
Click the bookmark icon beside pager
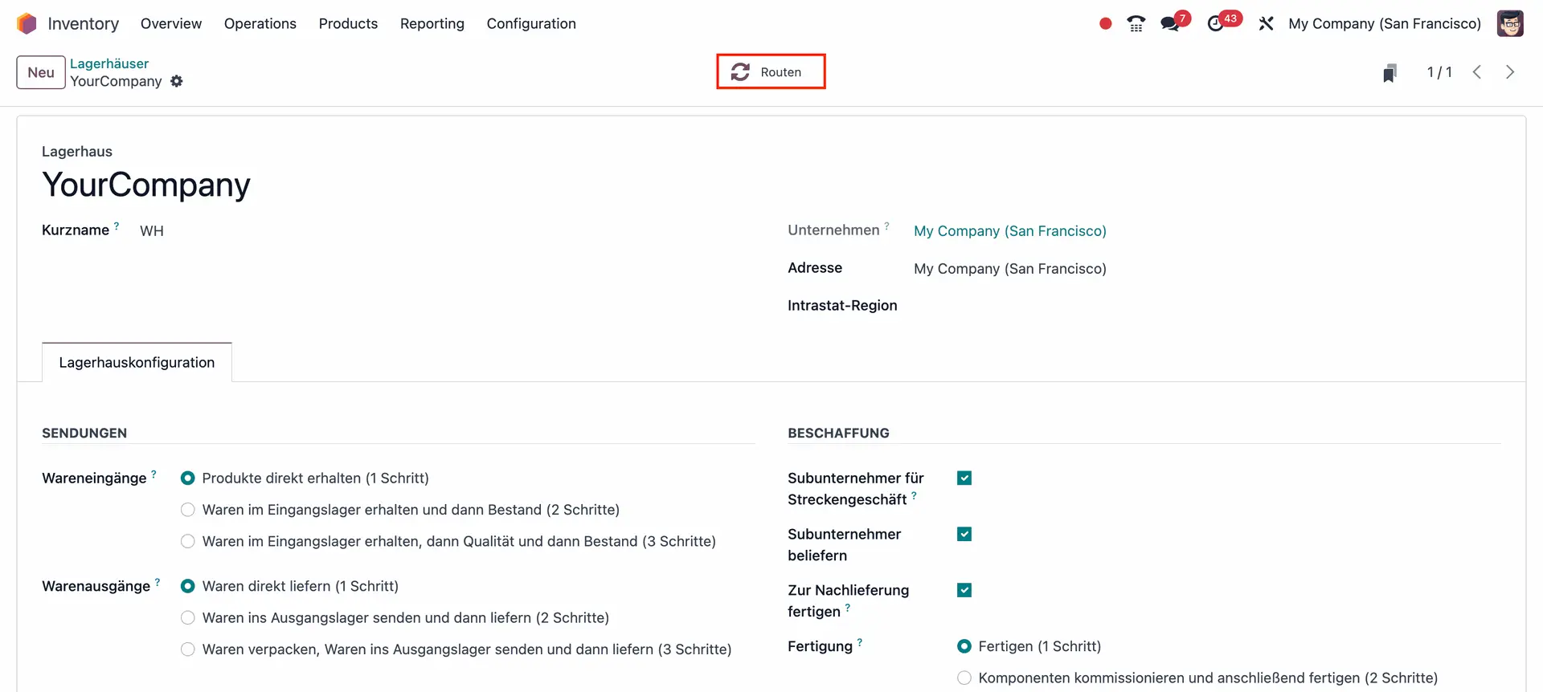click(1390, 73)
